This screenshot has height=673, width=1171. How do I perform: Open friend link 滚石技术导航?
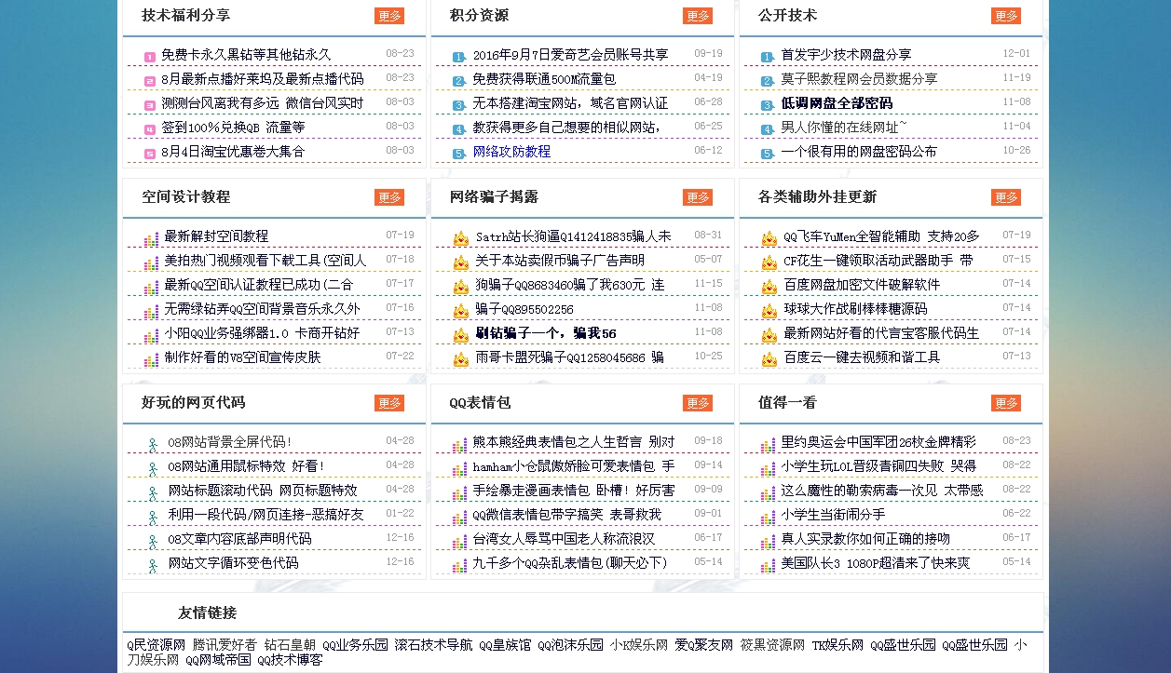pyautogui.click(x=433, y=645)
